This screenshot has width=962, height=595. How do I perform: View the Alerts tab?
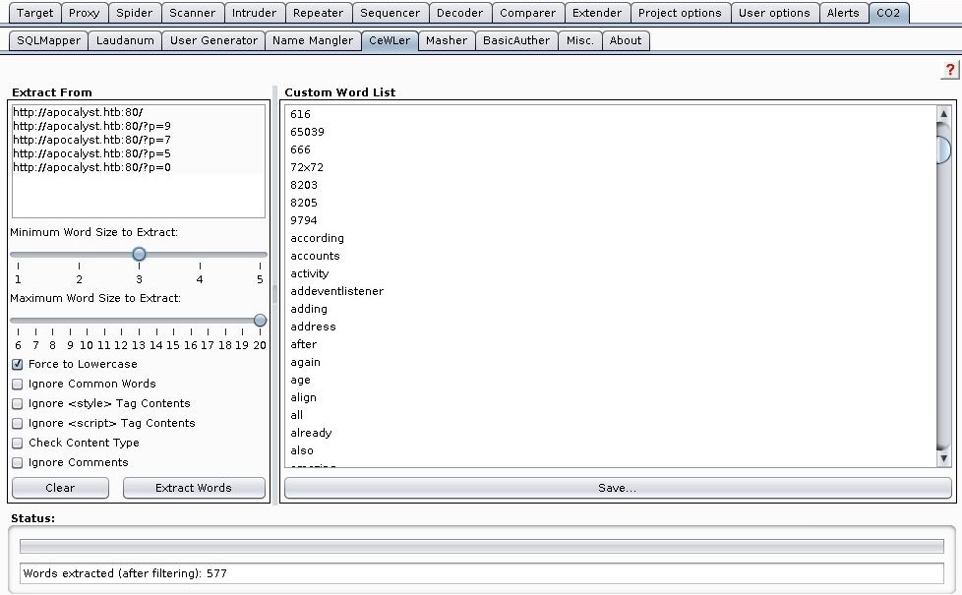click(x=843, y=13)
